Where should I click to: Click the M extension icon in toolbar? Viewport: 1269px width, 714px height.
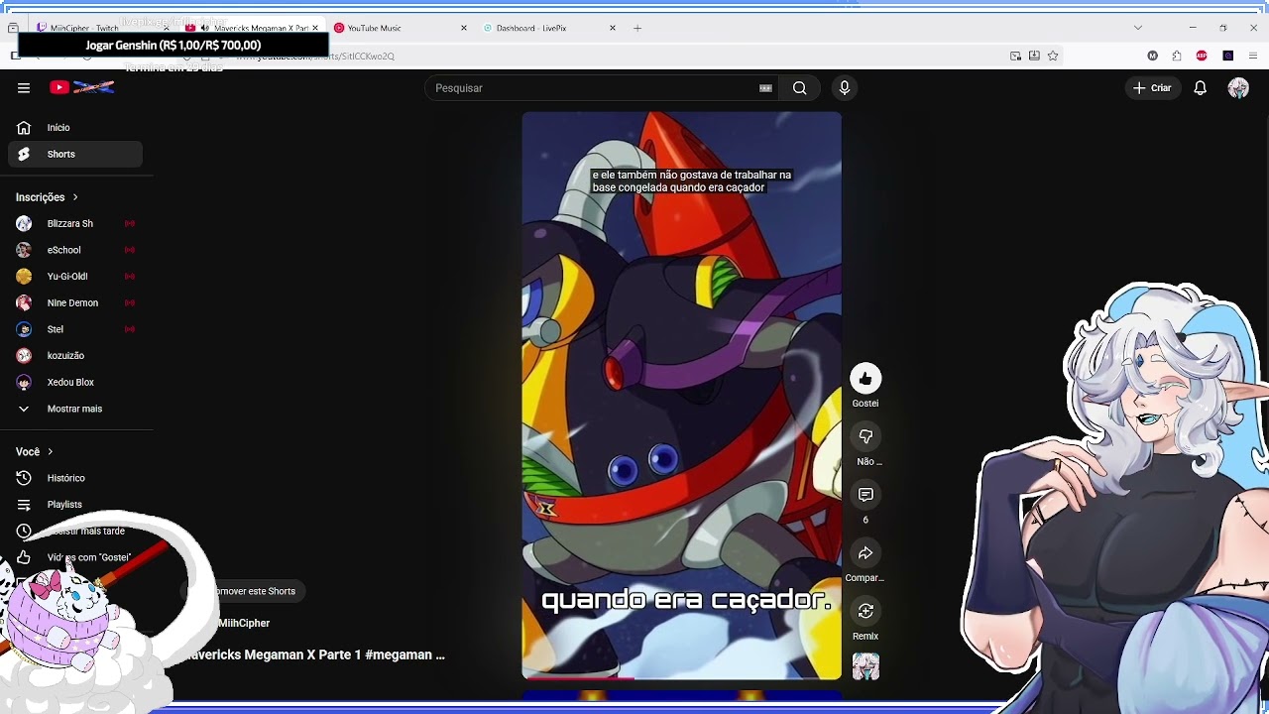1152,56
